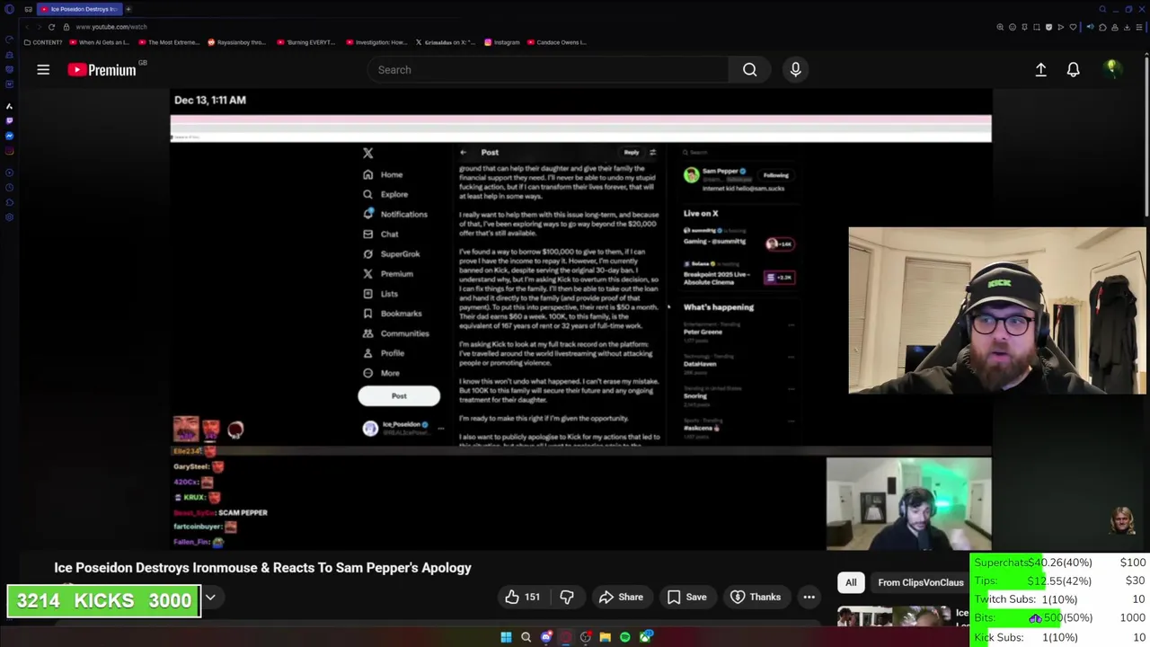Save the video to a playlist
The height and width of the screenshot is (647, 1150).
click(687, 597)
